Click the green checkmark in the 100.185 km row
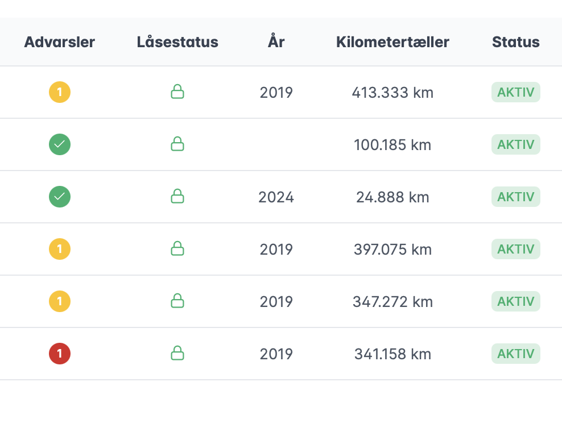The width and height of the screenshot is (562, 440). pos(60,144)
